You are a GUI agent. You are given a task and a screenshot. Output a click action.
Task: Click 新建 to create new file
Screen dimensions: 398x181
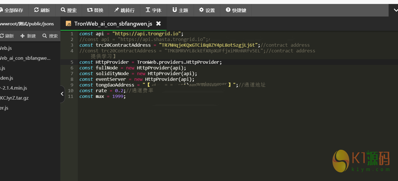(x=28, y=36)
